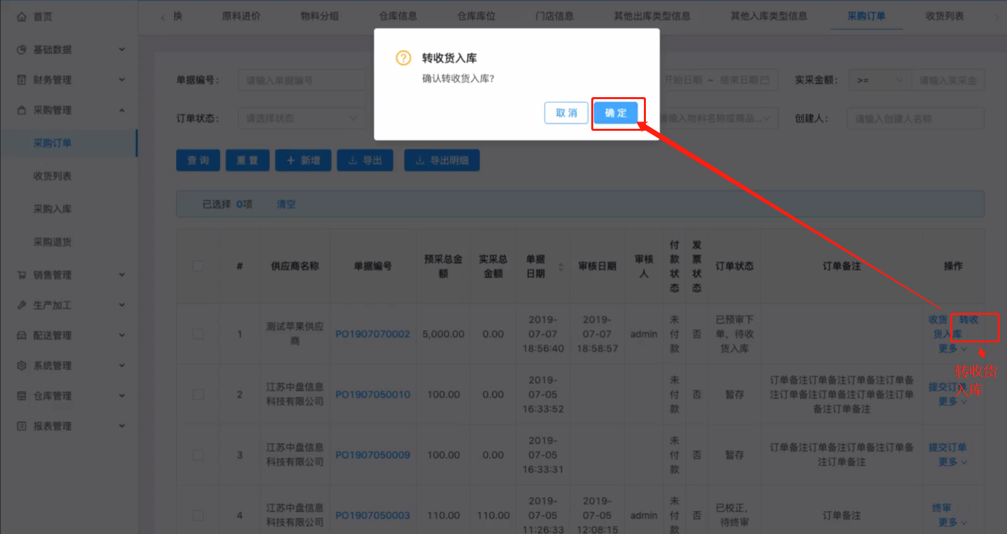This screenshot has height=534, width=1007.
Task: Click the 基础数据 pie chart icon
Action: point(22,49)
